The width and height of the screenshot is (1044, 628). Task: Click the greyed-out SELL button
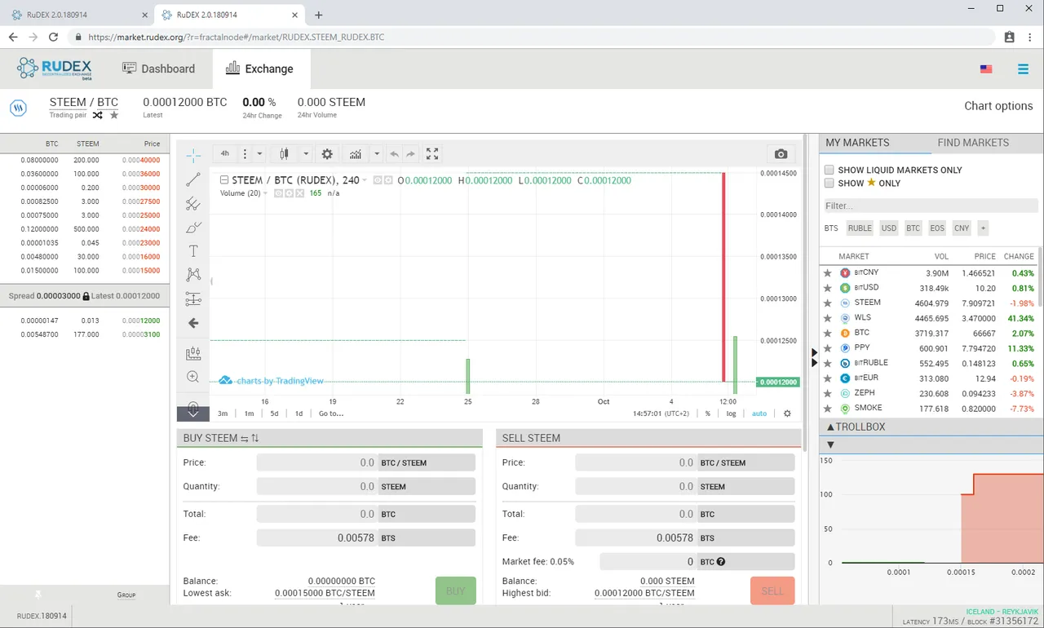(772, 590)
